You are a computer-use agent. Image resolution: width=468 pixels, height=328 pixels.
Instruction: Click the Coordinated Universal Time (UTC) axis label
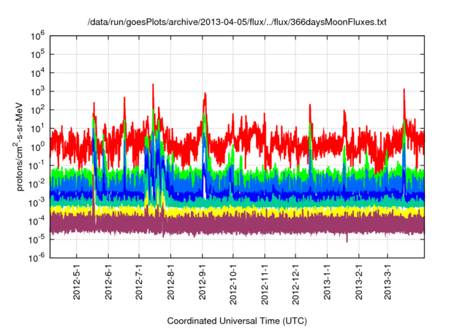[x=236, y=321]
